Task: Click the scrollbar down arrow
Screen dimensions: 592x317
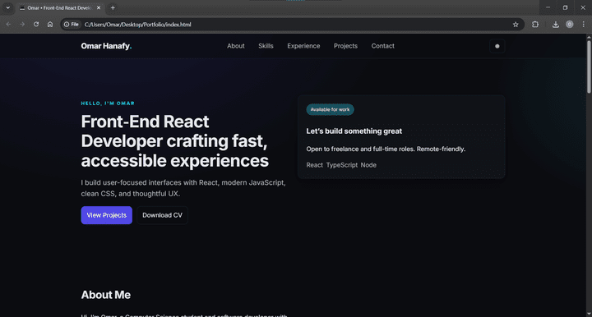Action: (589, 314)
